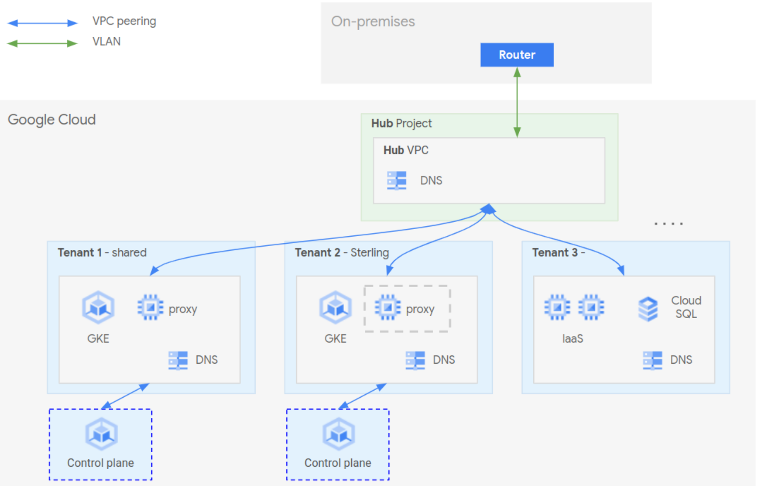The height and width of the screenshot is (488, 765).
Task: Click the 'Tenant 2 - Sterling' title
Action: pos(342,253)
